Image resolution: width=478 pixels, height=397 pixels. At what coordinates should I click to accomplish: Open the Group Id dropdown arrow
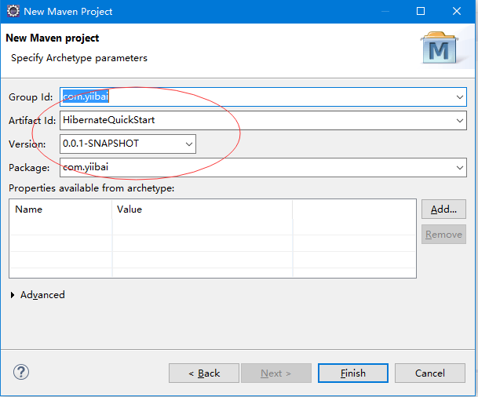pyautogui.click(x=459, y=97)
